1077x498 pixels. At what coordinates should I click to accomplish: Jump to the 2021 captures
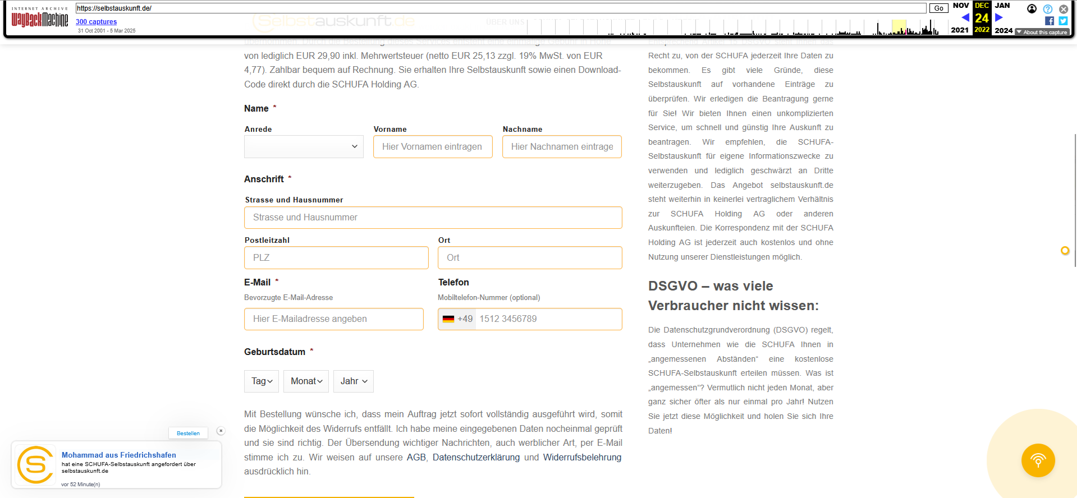pyautogui.click(x=960, y=30)
